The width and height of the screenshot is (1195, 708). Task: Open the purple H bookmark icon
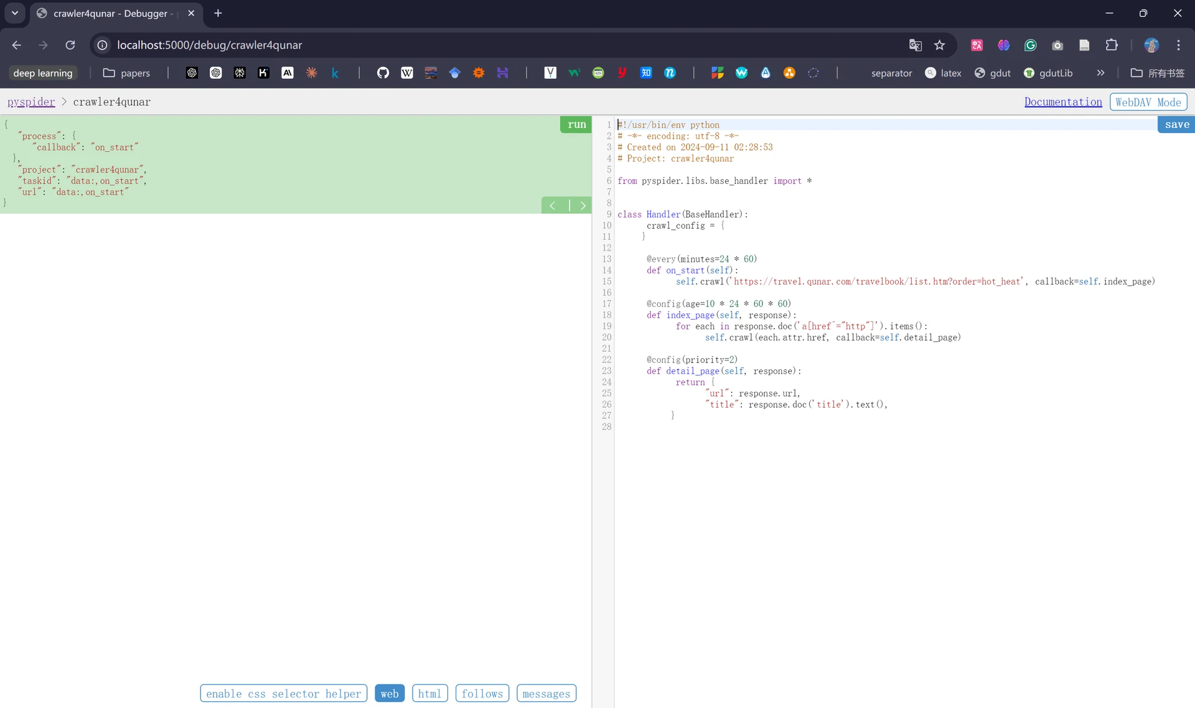(x=502, y=73)
